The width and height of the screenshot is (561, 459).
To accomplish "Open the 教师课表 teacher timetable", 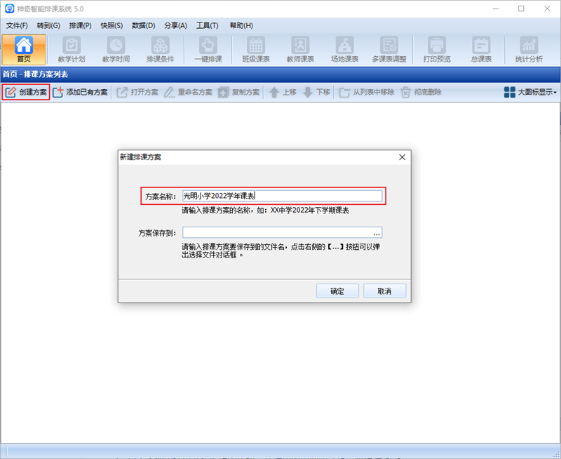I will pos(300,49).
